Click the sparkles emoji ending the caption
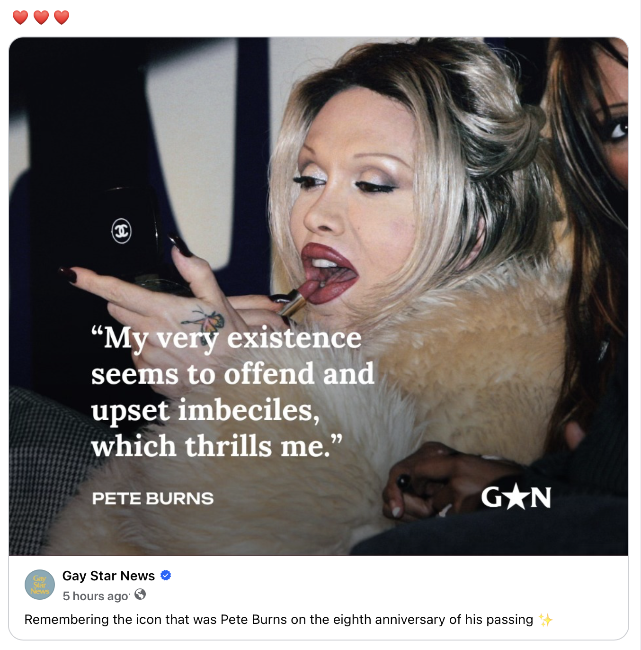The width and height of the screenshot is (641, 650). click(546, 620)
